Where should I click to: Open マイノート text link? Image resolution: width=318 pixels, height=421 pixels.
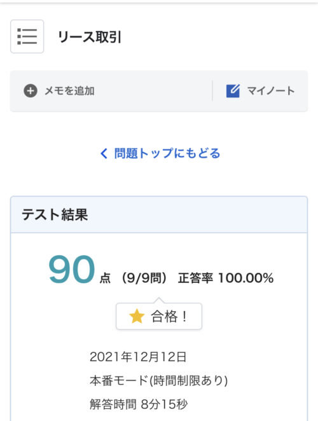[x=271, y=91]
